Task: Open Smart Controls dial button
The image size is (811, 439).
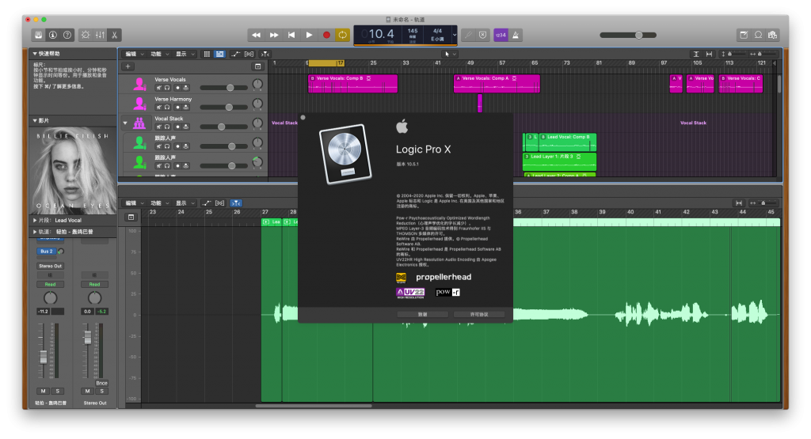Action: (86, 35)
